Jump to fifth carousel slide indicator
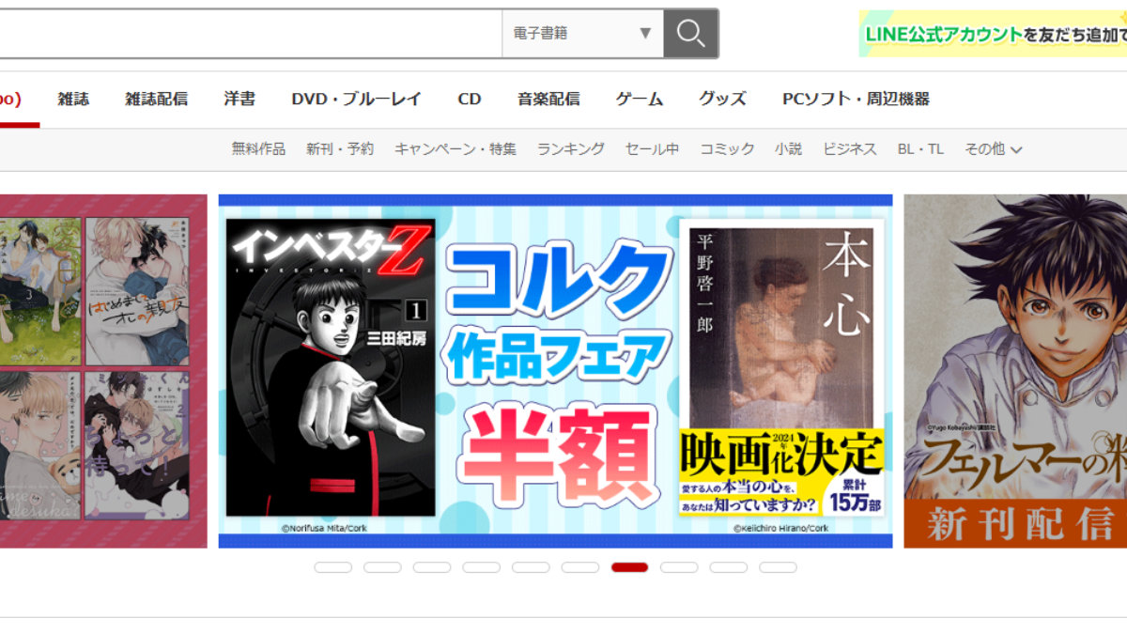 coord(531,567)
